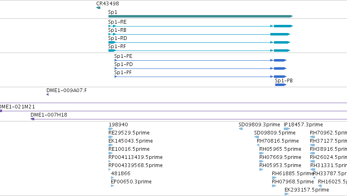Select the Sp1-RB transcript feature line
Image resolution: width=347 pixels, height=196 pixels.
pyautogui.click(x=199, y=34)
